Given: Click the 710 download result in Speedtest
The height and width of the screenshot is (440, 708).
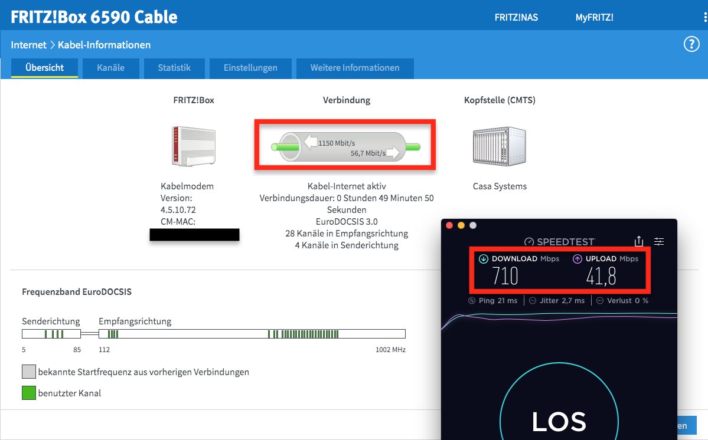Looking at the screenshot, I should pos(505,276).
